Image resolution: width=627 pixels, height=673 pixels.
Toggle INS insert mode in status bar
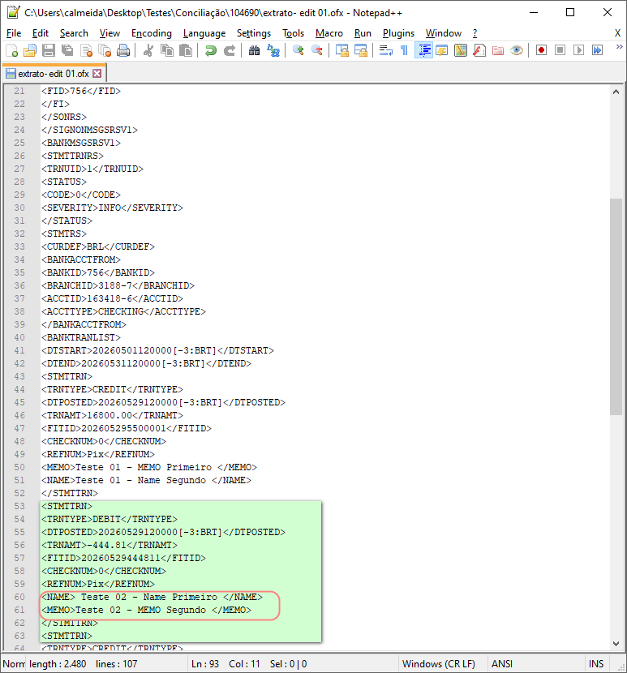coord(596,664)
